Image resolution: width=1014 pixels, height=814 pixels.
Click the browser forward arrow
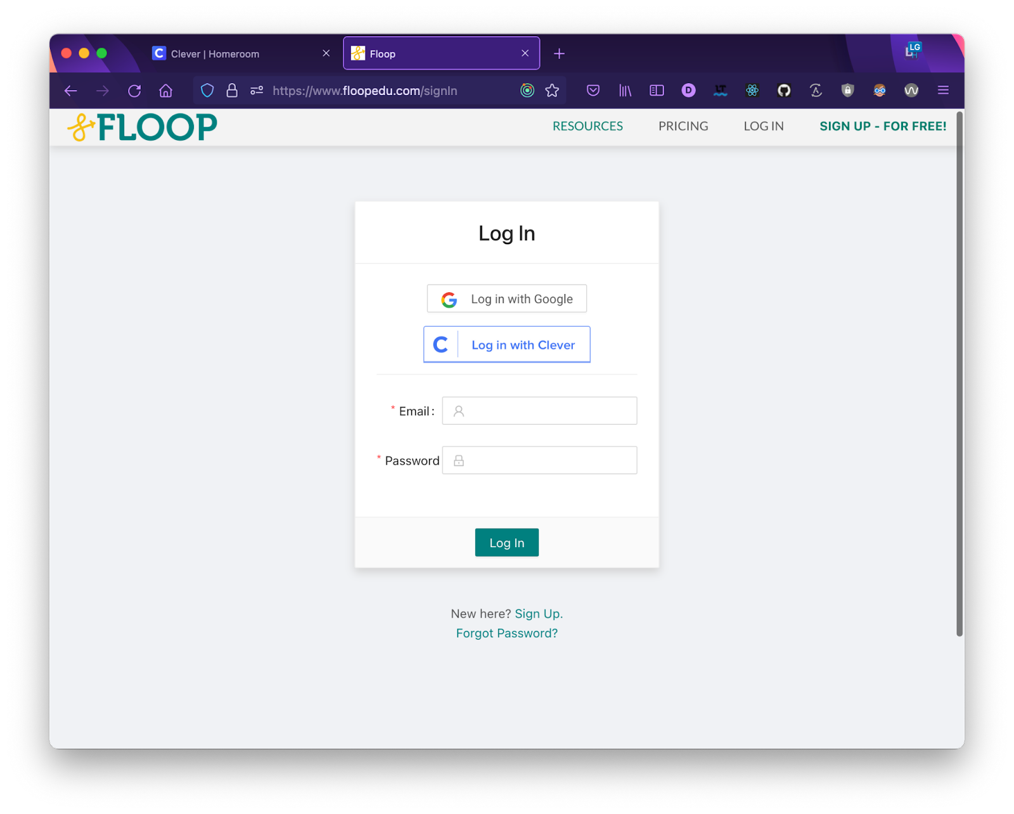102,91
